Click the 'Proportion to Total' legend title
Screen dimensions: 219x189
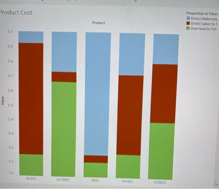point(202,13)
